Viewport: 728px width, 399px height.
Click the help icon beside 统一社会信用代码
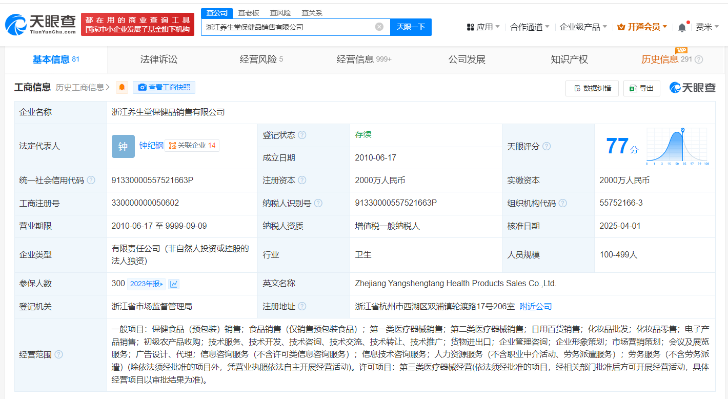tap(91, 180)
